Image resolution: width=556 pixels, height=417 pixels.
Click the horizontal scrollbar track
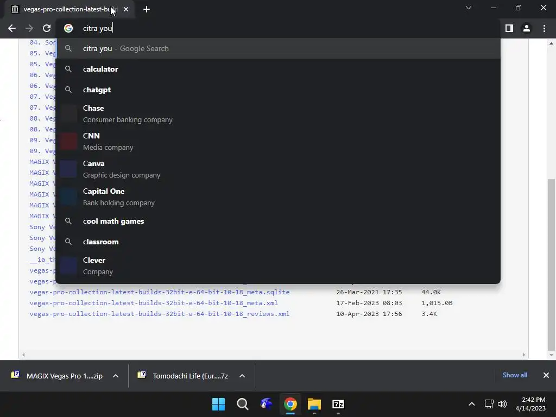274,355
